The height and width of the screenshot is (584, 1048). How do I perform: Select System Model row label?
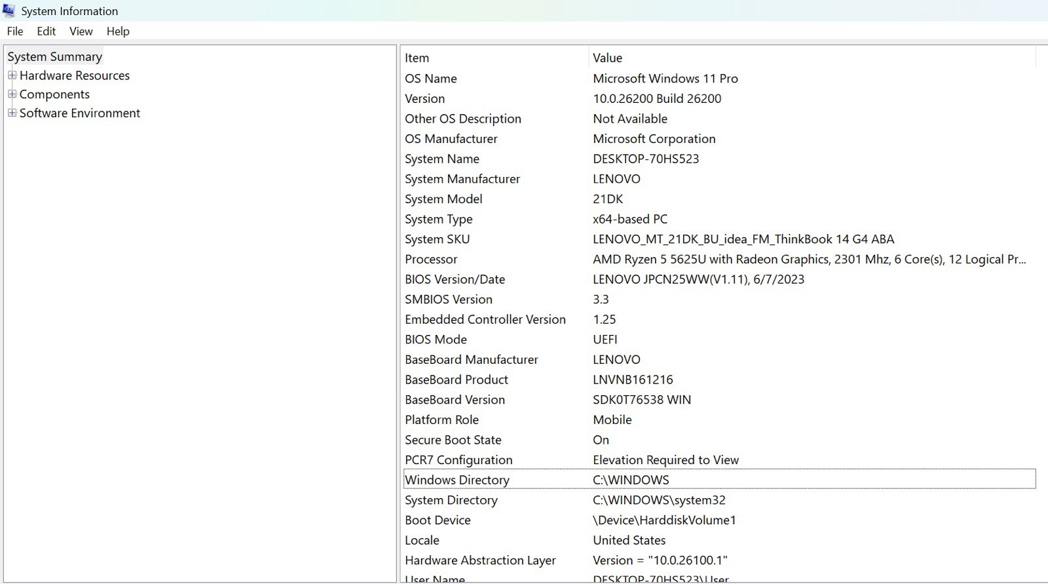tap(443, 199)
